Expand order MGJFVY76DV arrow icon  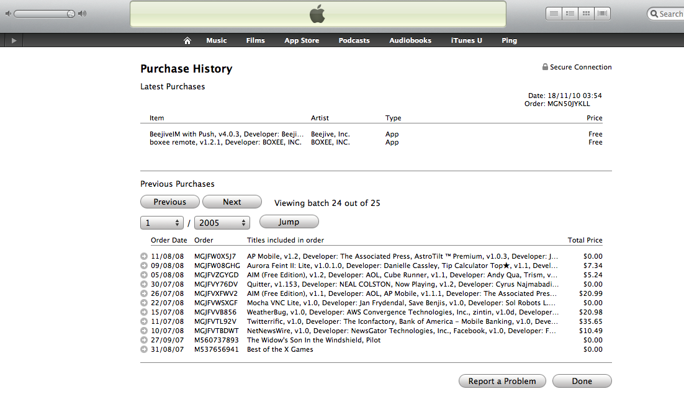pyautogui.click(x=144, y=284)
